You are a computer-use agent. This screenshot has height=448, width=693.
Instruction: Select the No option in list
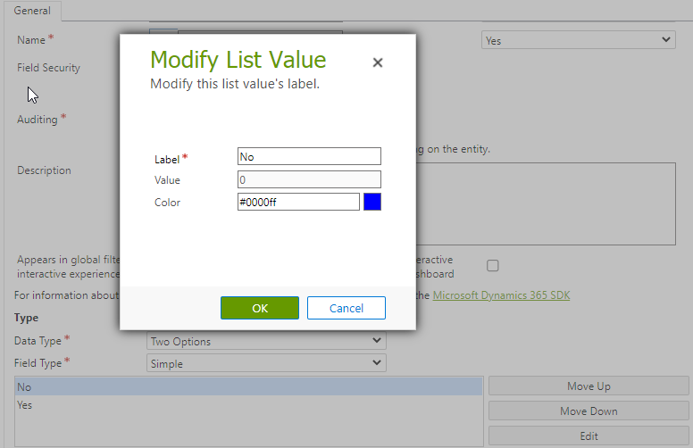tap(248, 386)
